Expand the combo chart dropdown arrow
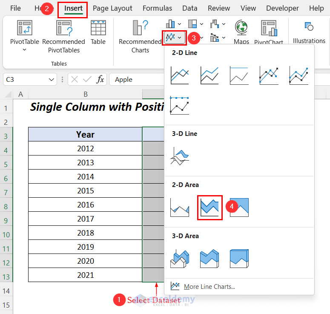Viewport: 330px width, 314px height. (224, 37)
